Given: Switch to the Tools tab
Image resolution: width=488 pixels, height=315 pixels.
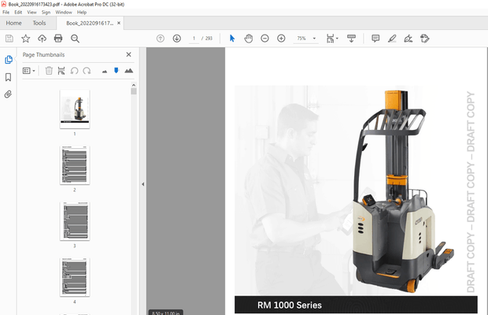Looking at the screenshot, I should (x=39, y=23).
